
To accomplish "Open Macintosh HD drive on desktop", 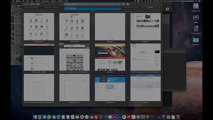I will click(196, 6).
